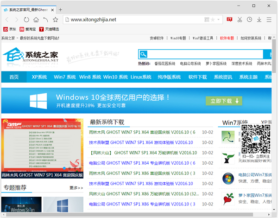Expand address bar dropdown arrow
The height and width of the screenshot is (218, 278).
[x=218, y=19]
